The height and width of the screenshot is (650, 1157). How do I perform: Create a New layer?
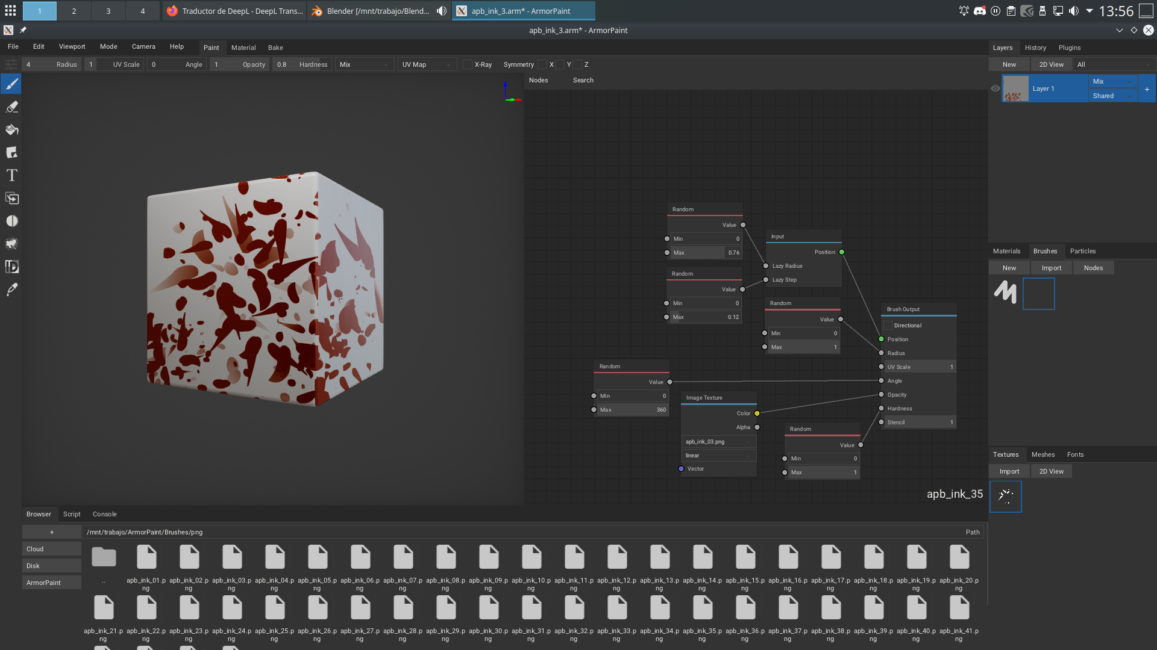coord(1009,64)
